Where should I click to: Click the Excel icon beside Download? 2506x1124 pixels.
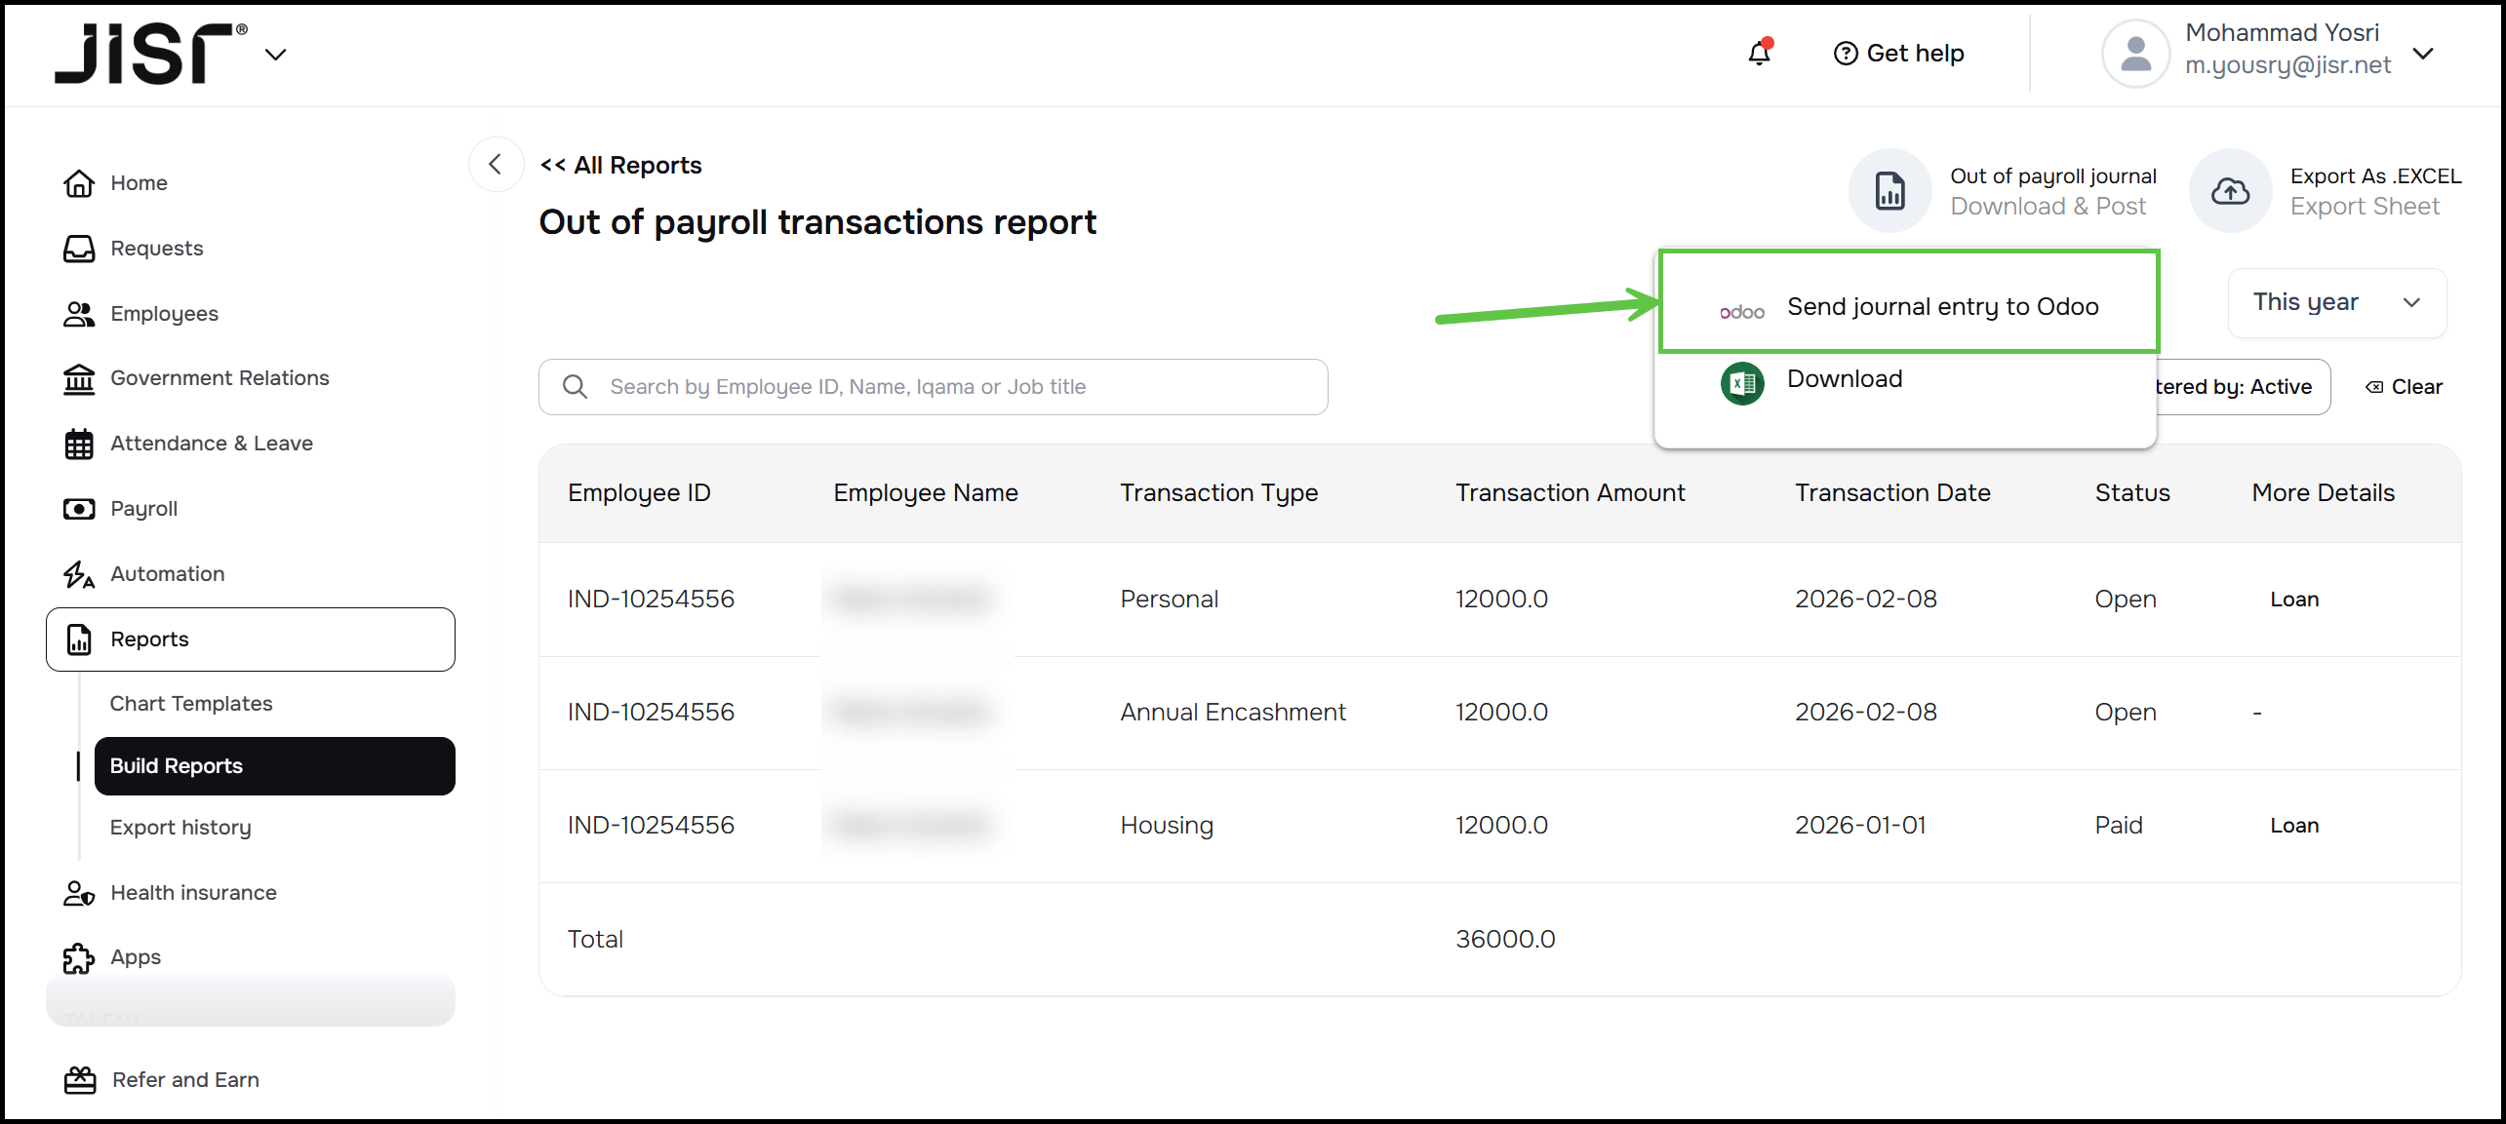(1742, 383)
